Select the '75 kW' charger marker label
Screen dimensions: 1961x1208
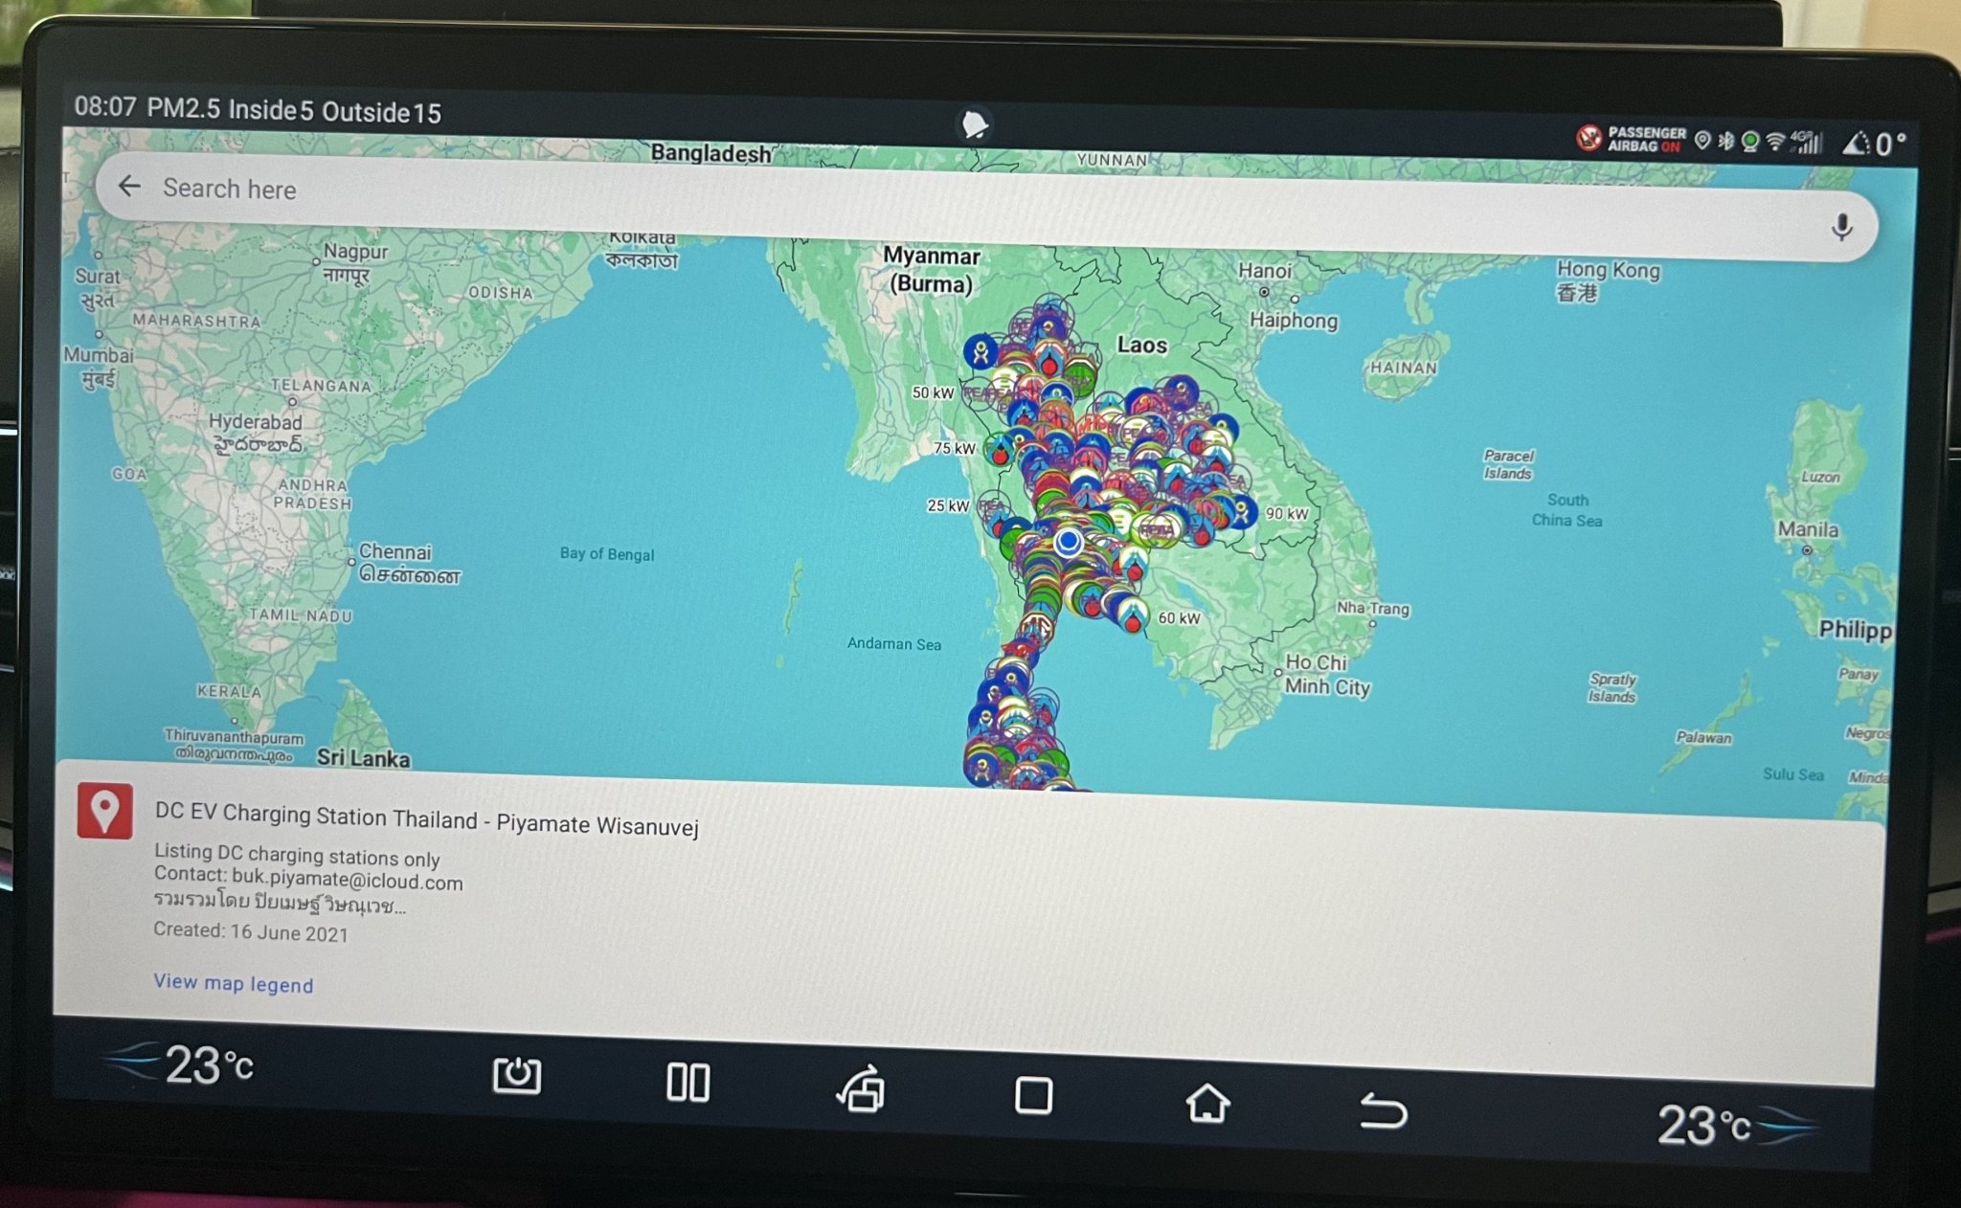[955, 448]
